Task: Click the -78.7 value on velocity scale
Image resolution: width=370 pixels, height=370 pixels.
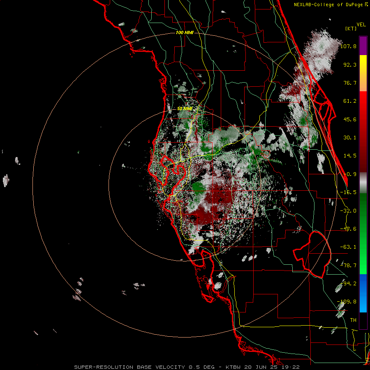Action: coord(348,266)
